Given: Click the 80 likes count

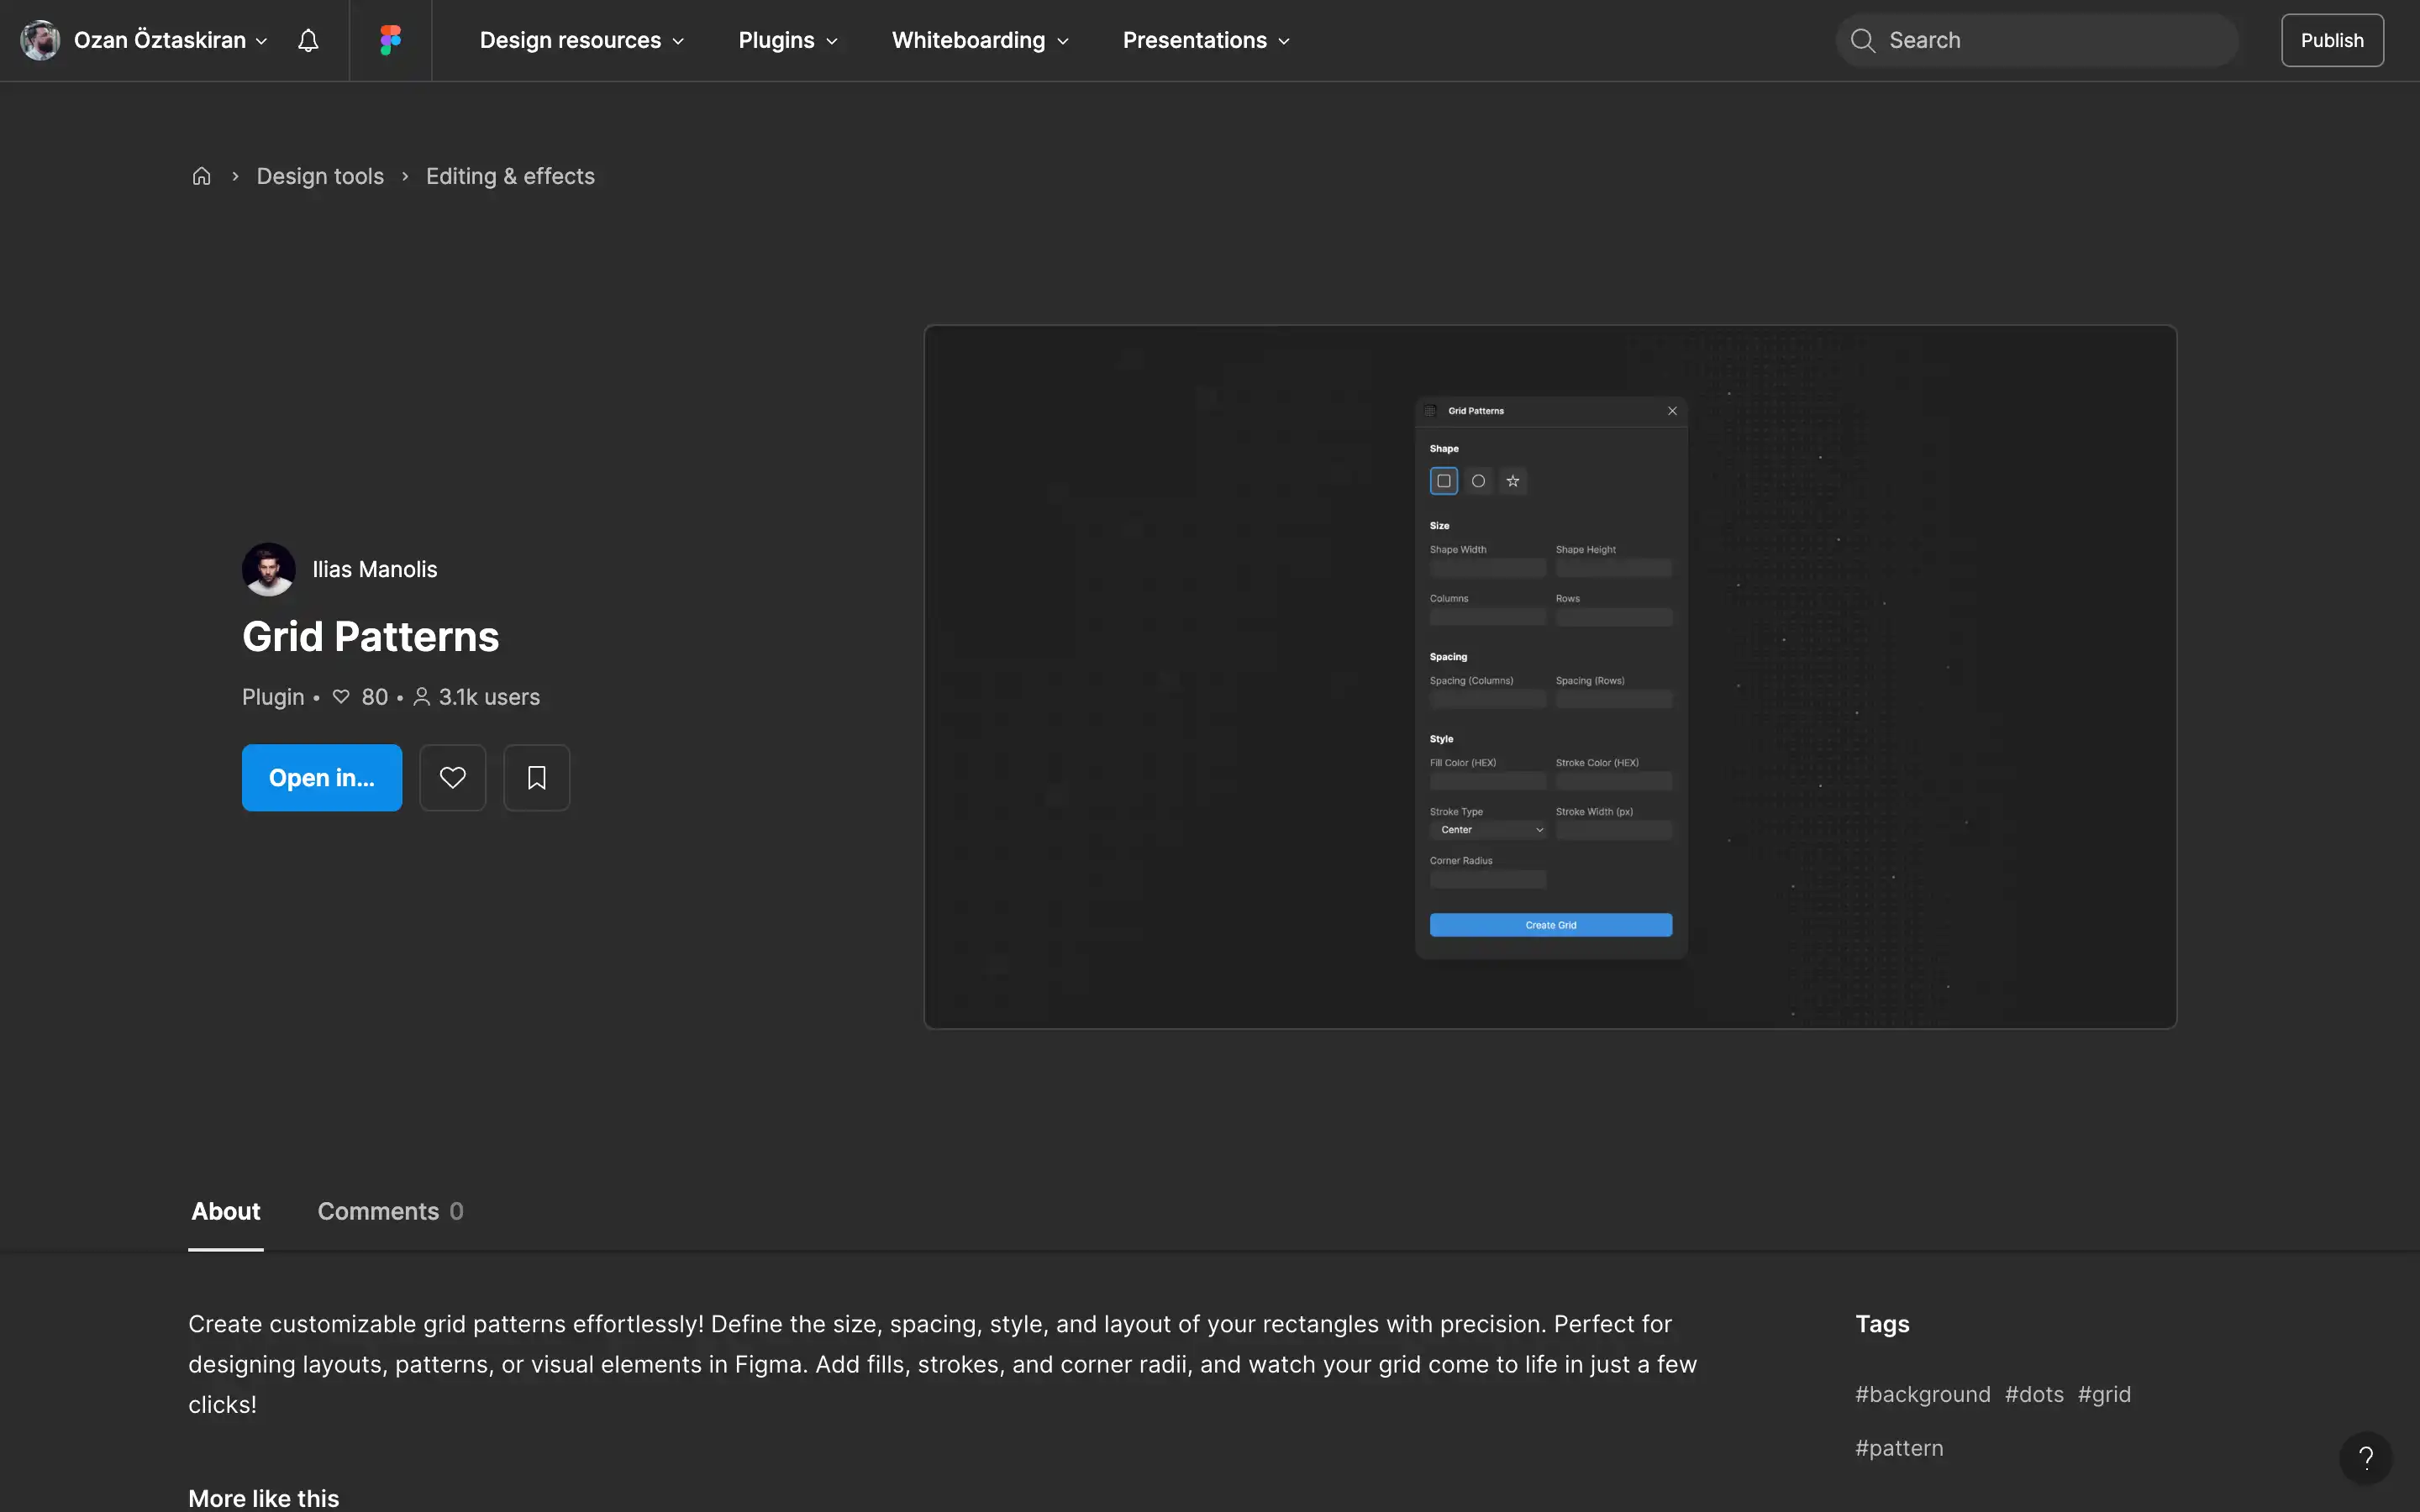Looking at the screenshot, I should click(x=361, y=697).
